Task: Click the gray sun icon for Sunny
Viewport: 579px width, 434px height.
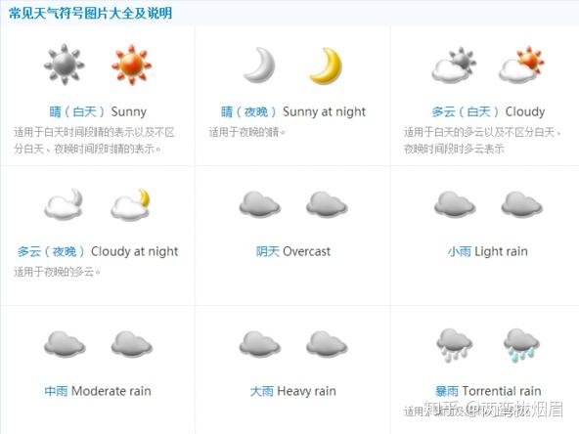Action: pyautogui.click(x=65, y=65)
